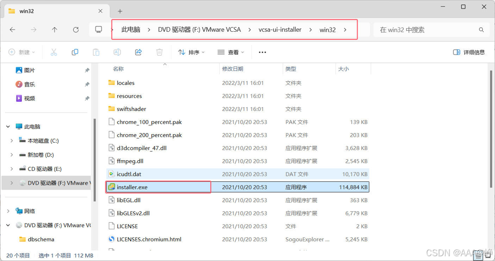Open the three-dots more options menu

click(x=262, y=52)
